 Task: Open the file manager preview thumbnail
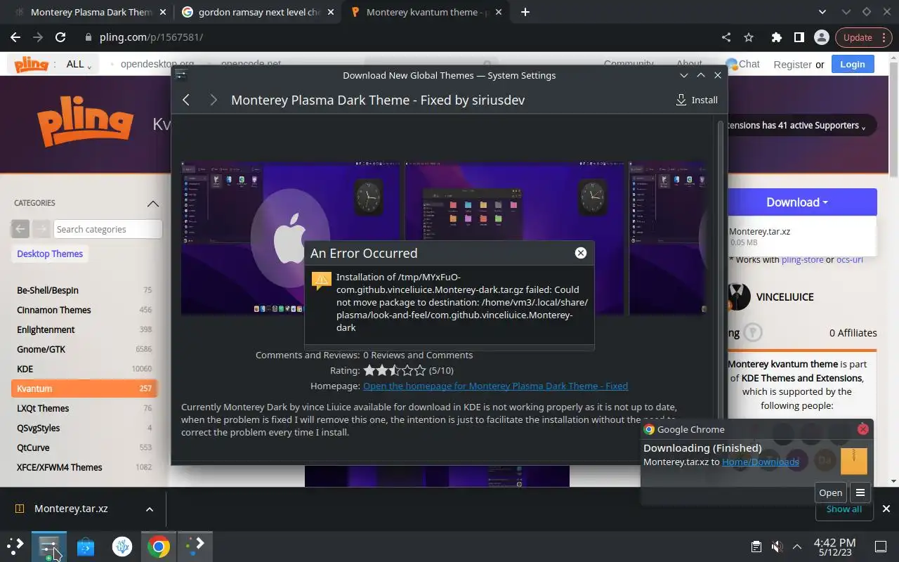click(x=514, y=238)
